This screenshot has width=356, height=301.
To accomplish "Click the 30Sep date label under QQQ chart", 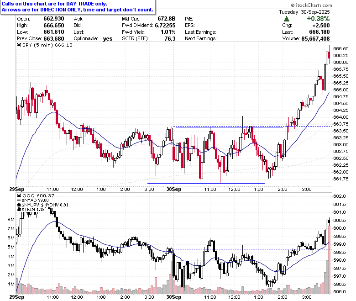I will click(x=174, y=297).
